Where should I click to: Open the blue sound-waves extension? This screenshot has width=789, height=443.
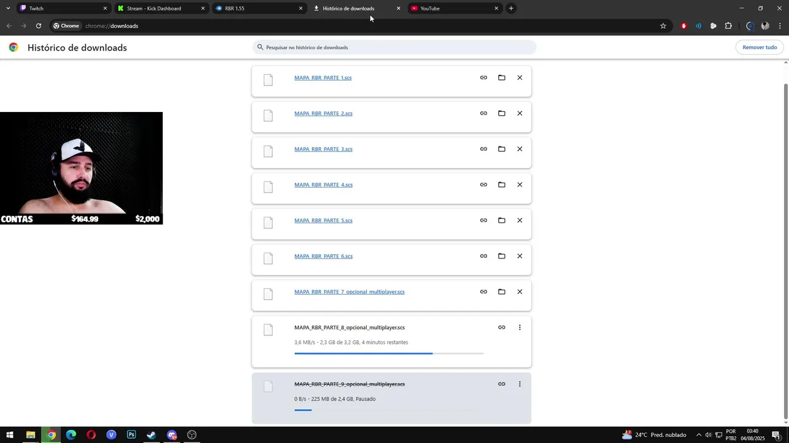coord(698,26)
